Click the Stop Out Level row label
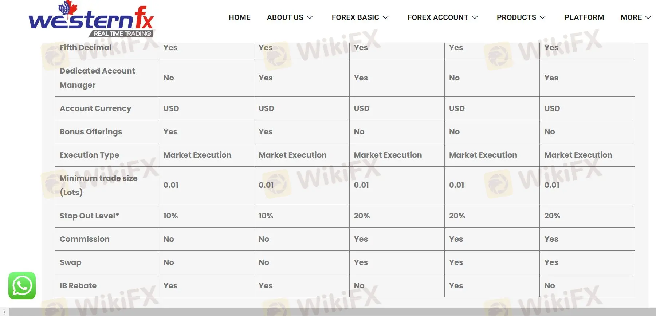 pyautogui.click(x=89, y=216)
